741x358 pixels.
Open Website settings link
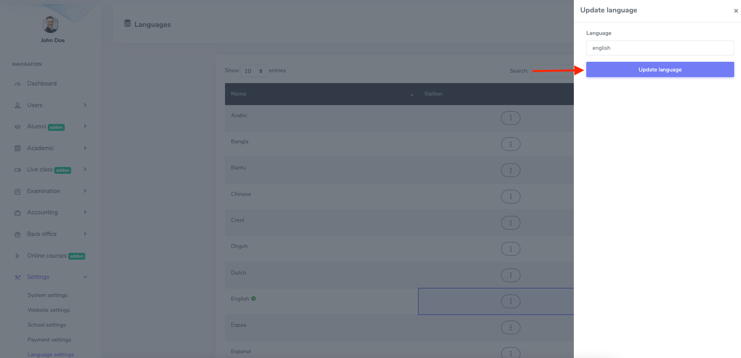49,310
